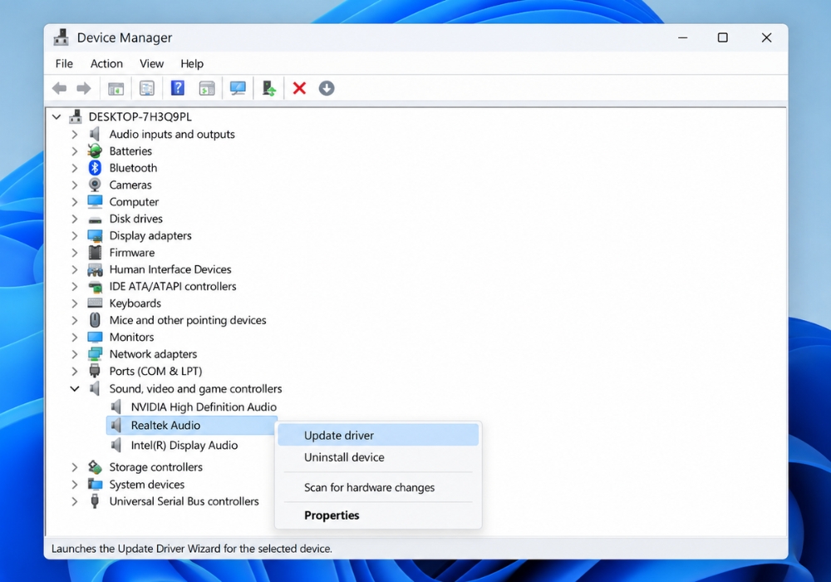Click the Human Interface Devices icon
This screenshot has width=831, height=582.
(x=95, y=269)
